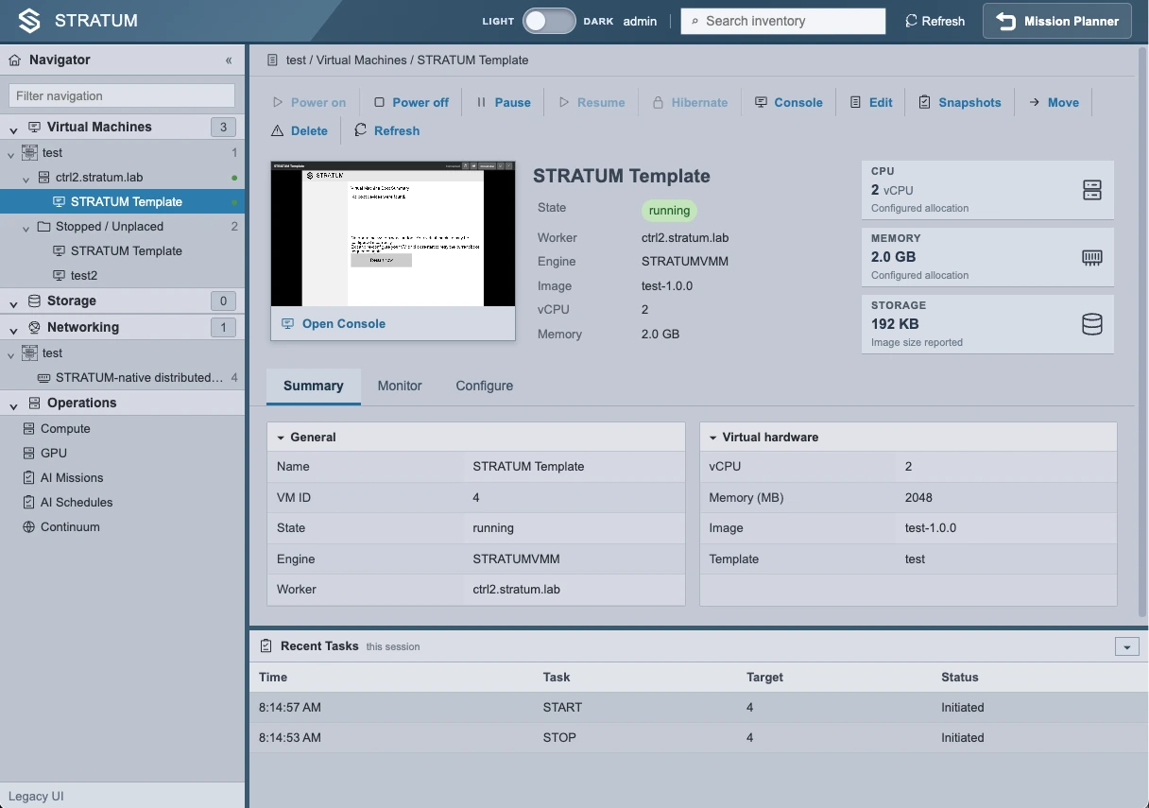The width and height of the screenshot is (1149, 808).
Task: Open the Recent Tasks dropdown arrow
Action: [1126, 646]
